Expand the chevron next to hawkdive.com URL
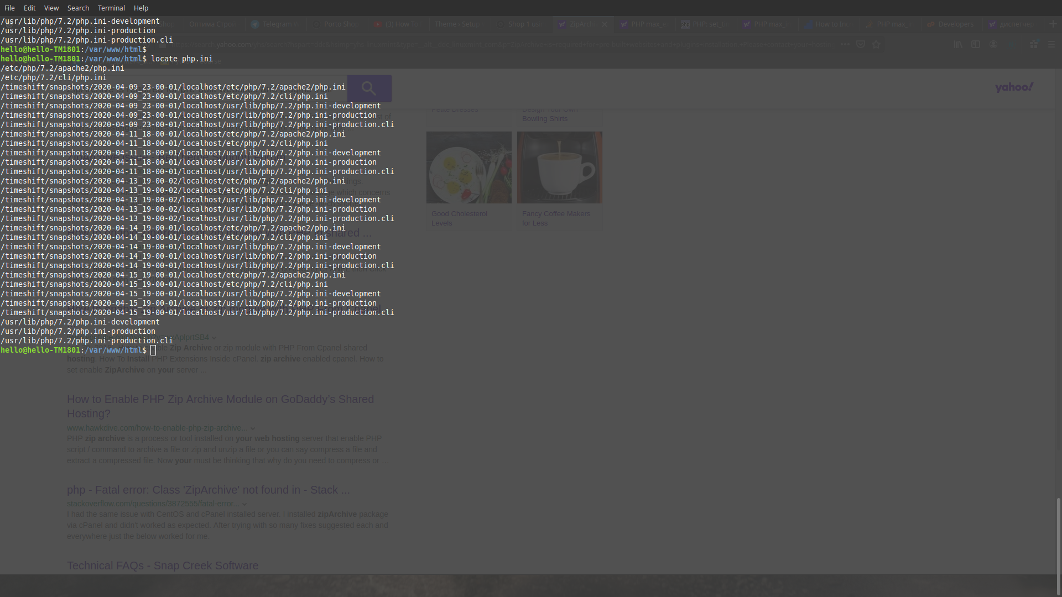The image size is (1062, 597). point(253,428)
